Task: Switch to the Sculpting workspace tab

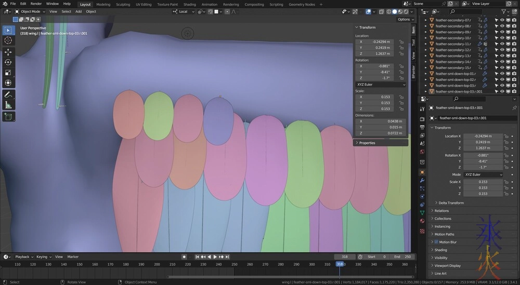Action: click(x=123, y=4)
